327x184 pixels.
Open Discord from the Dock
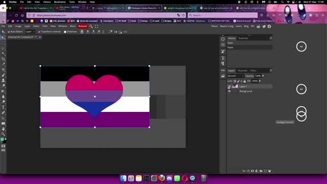coord(169,178)
